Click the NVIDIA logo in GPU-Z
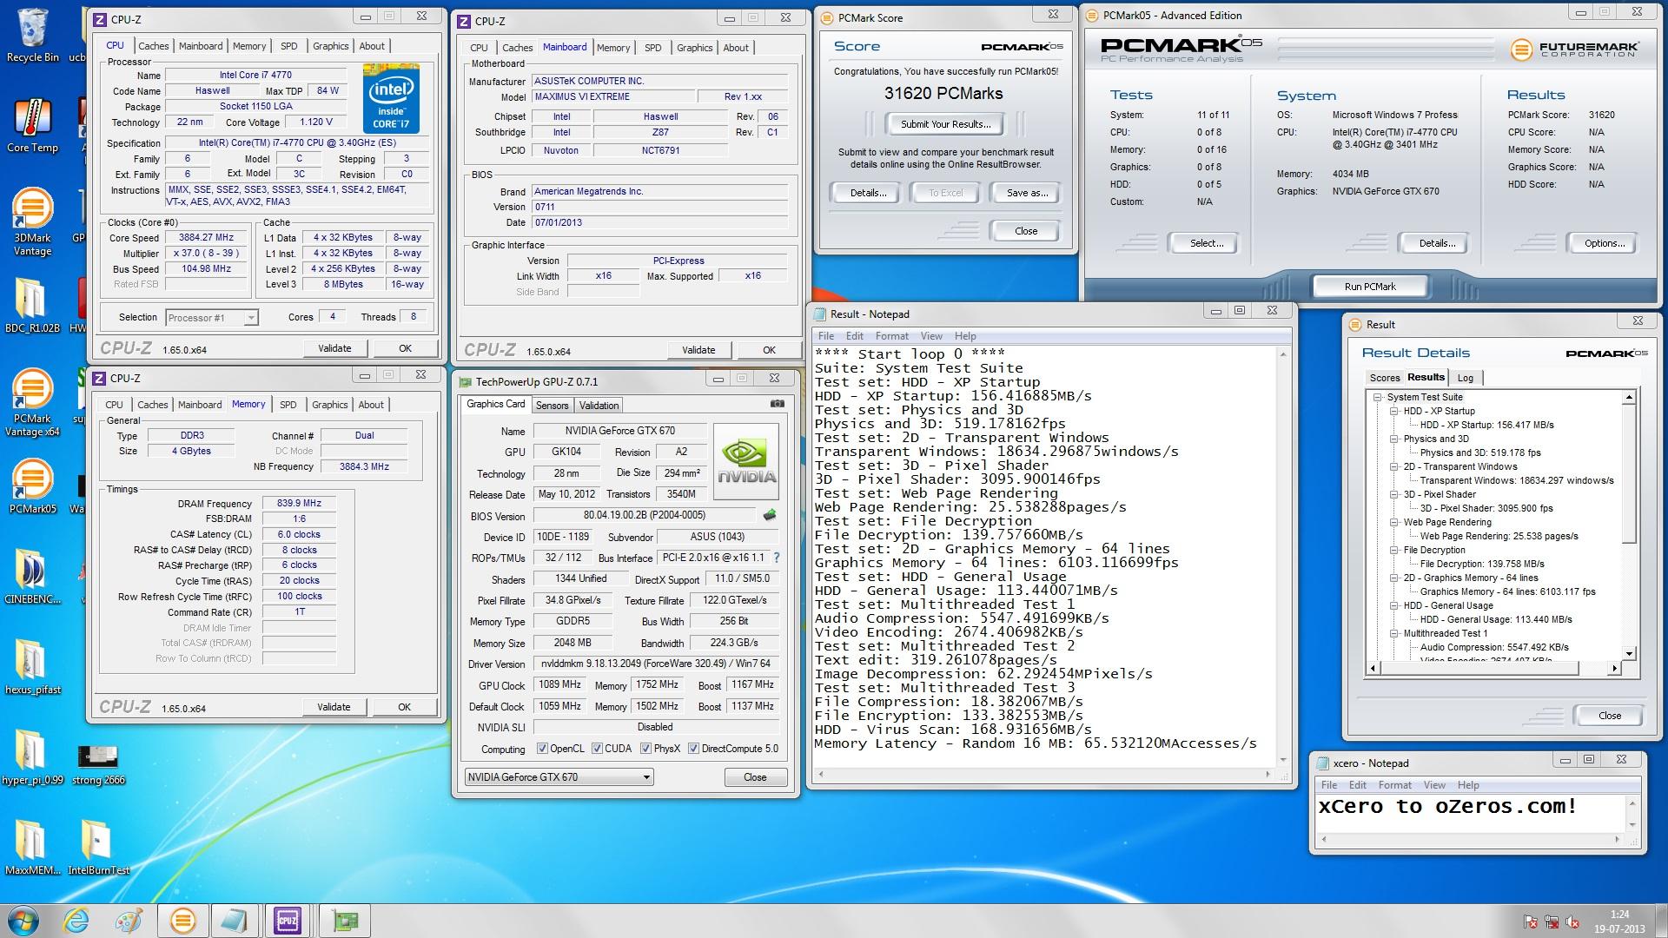1668x938 pixels. [746, 461]
